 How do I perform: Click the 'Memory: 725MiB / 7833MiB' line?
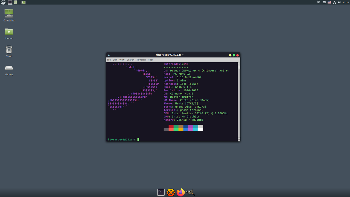click(x=183, y=120)
